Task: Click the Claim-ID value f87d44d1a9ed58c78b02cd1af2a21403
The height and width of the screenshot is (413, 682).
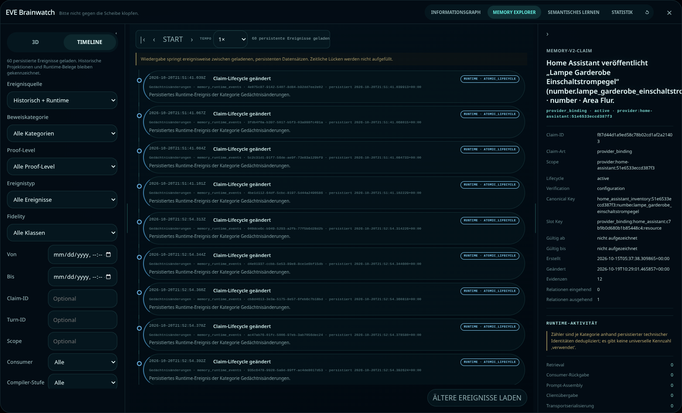Action: pyautogui.click(x=634, y=138)
